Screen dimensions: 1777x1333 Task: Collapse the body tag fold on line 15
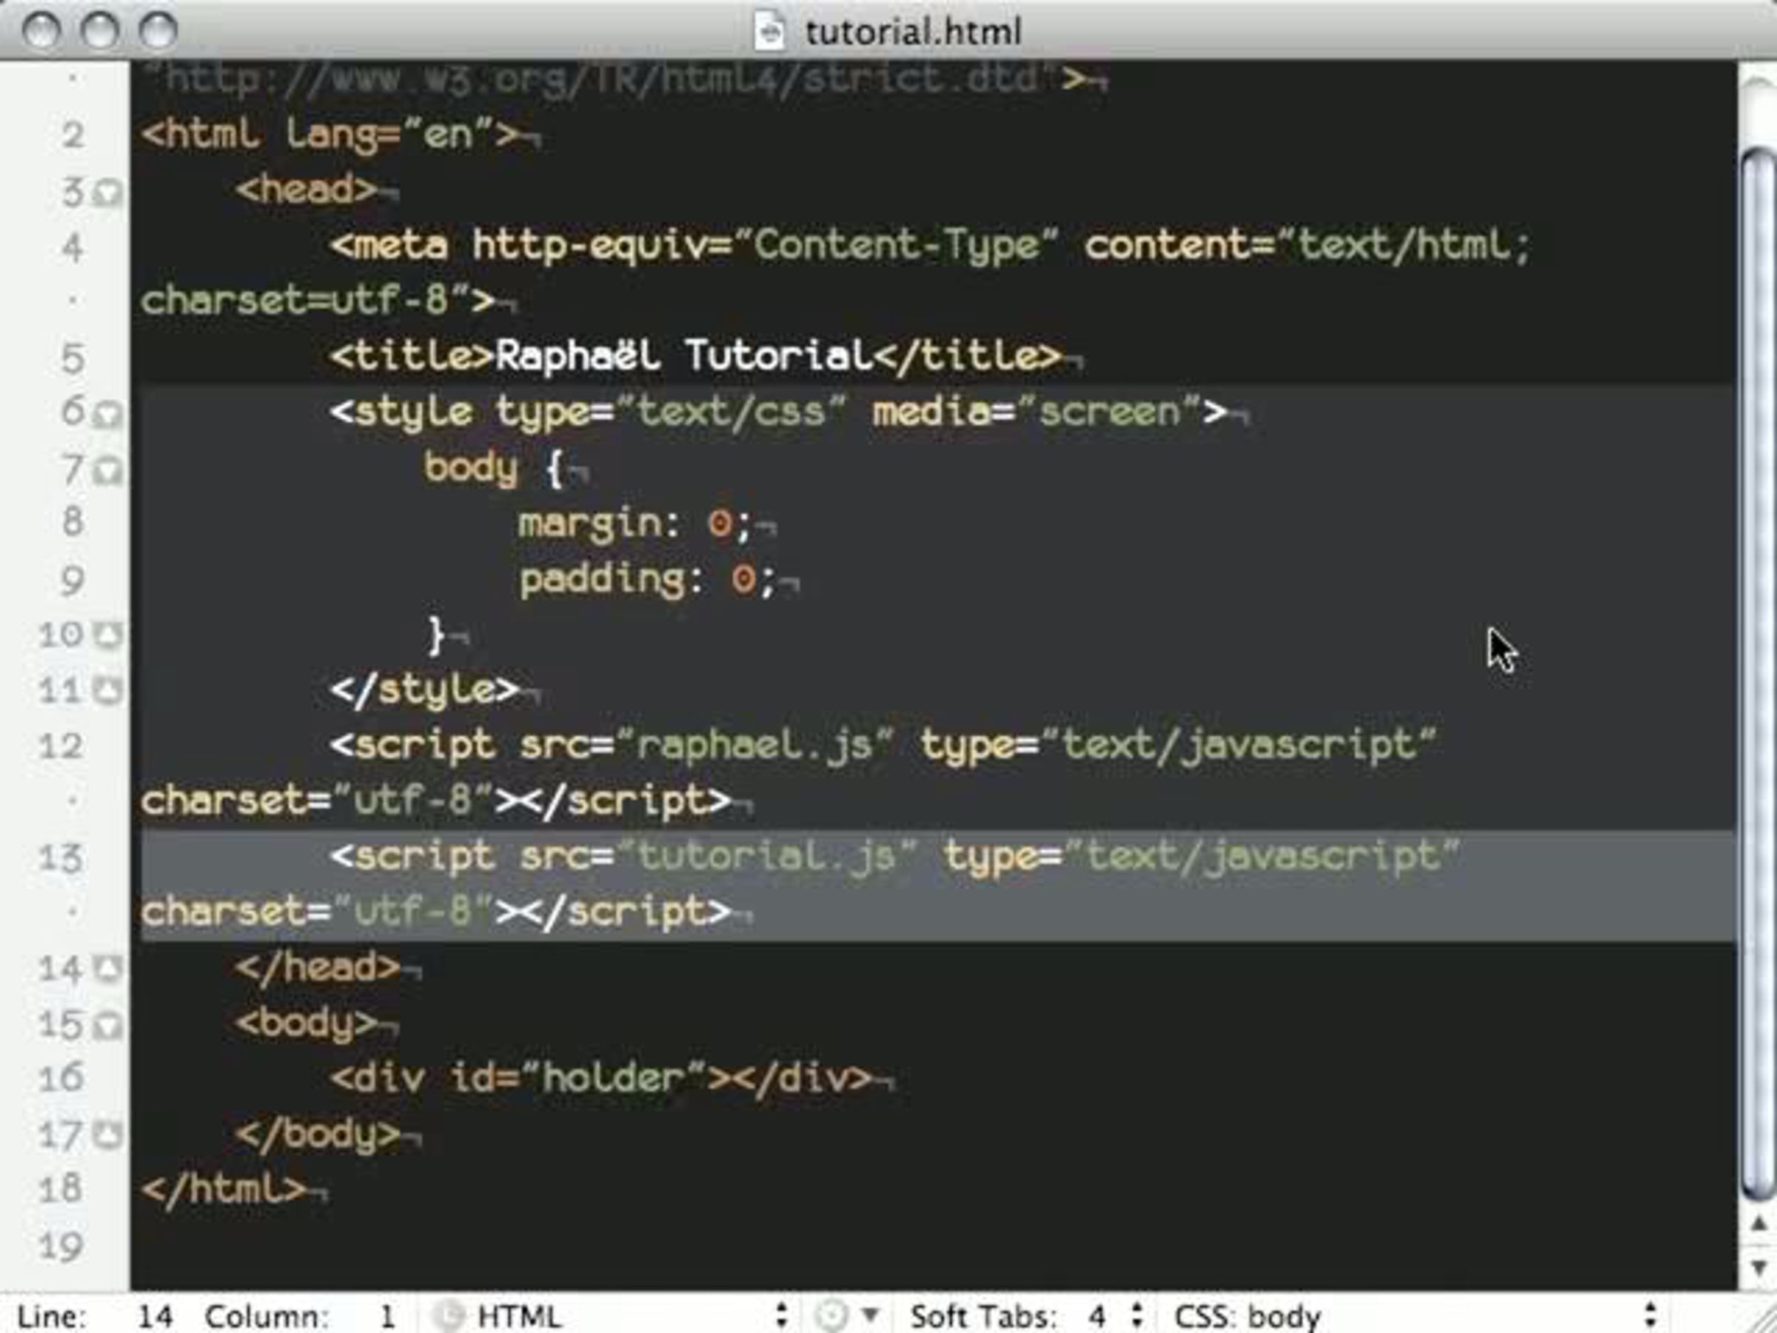(107, 1024)
